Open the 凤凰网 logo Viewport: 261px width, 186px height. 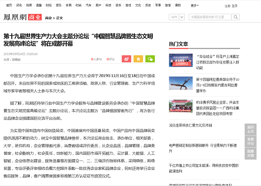click(x=15, y=17)
